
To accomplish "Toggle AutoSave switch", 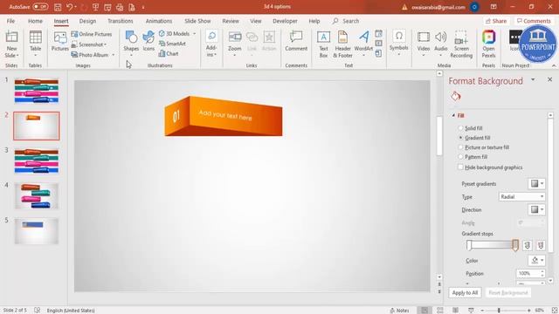I will [x=41, y=7].
